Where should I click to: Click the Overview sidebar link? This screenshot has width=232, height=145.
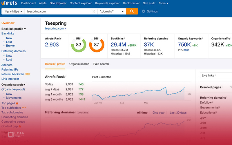pos(8,23)
